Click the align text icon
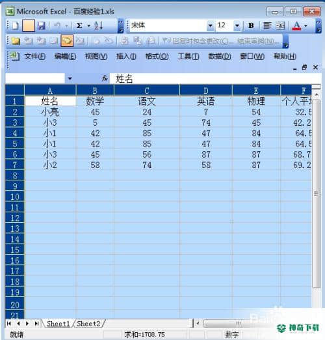 click(267, 25)
